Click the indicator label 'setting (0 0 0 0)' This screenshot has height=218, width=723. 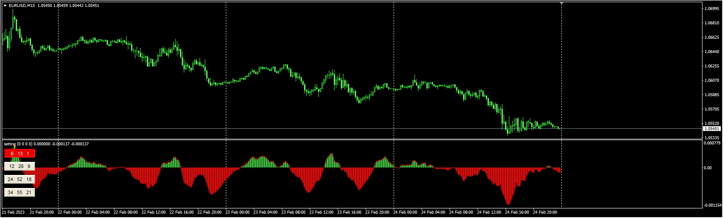pos(17,144)
